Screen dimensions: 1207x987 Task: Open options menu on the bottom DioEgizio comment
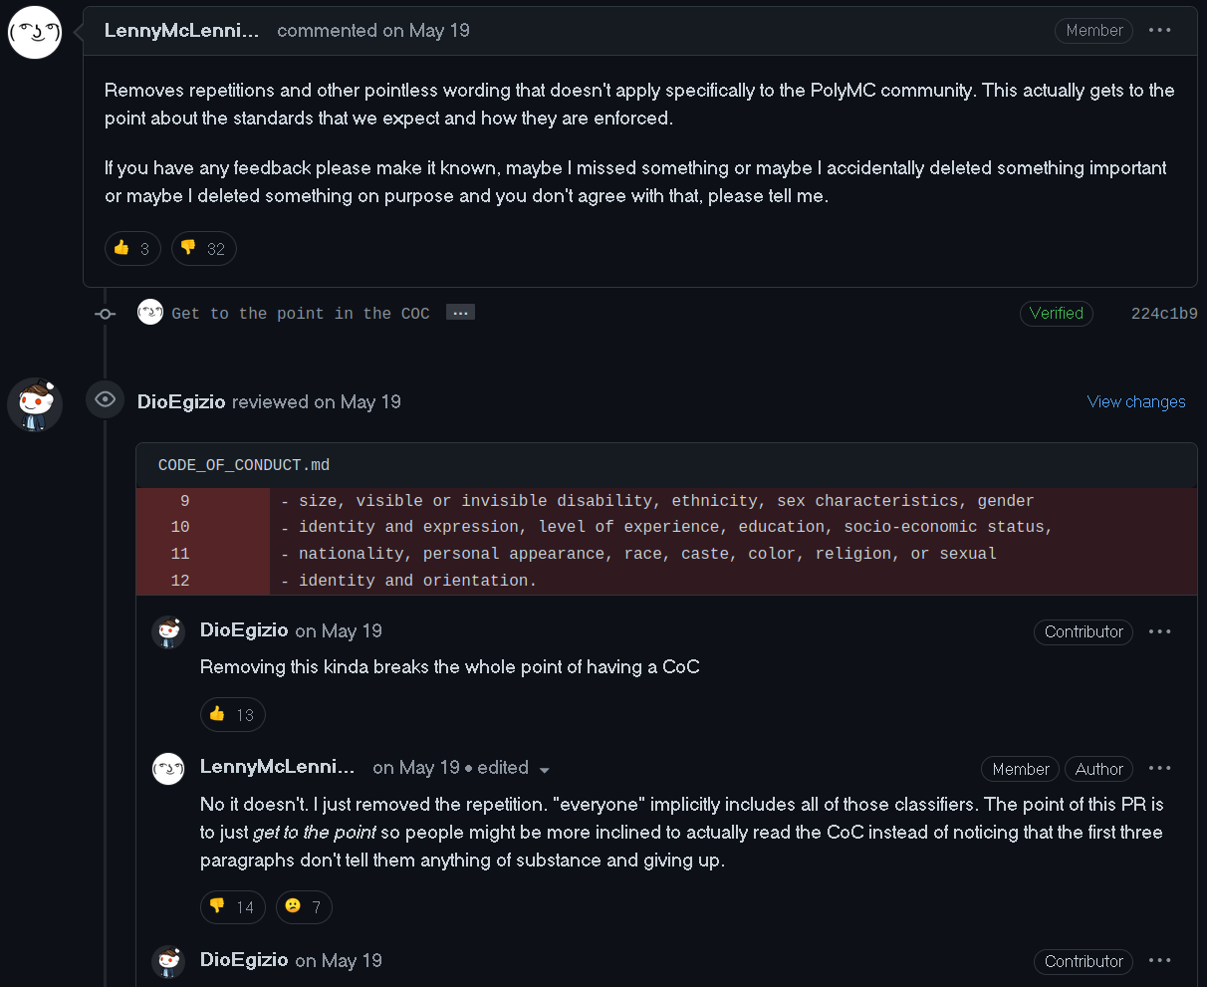[x=1159, y=961]
